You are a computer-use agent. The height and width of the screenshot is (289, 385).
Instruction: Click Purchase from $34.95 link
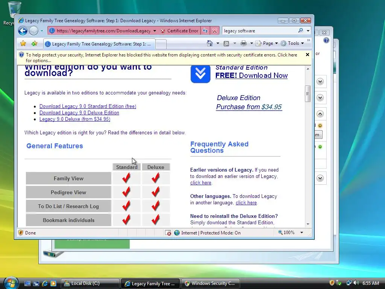coord(249,107)
